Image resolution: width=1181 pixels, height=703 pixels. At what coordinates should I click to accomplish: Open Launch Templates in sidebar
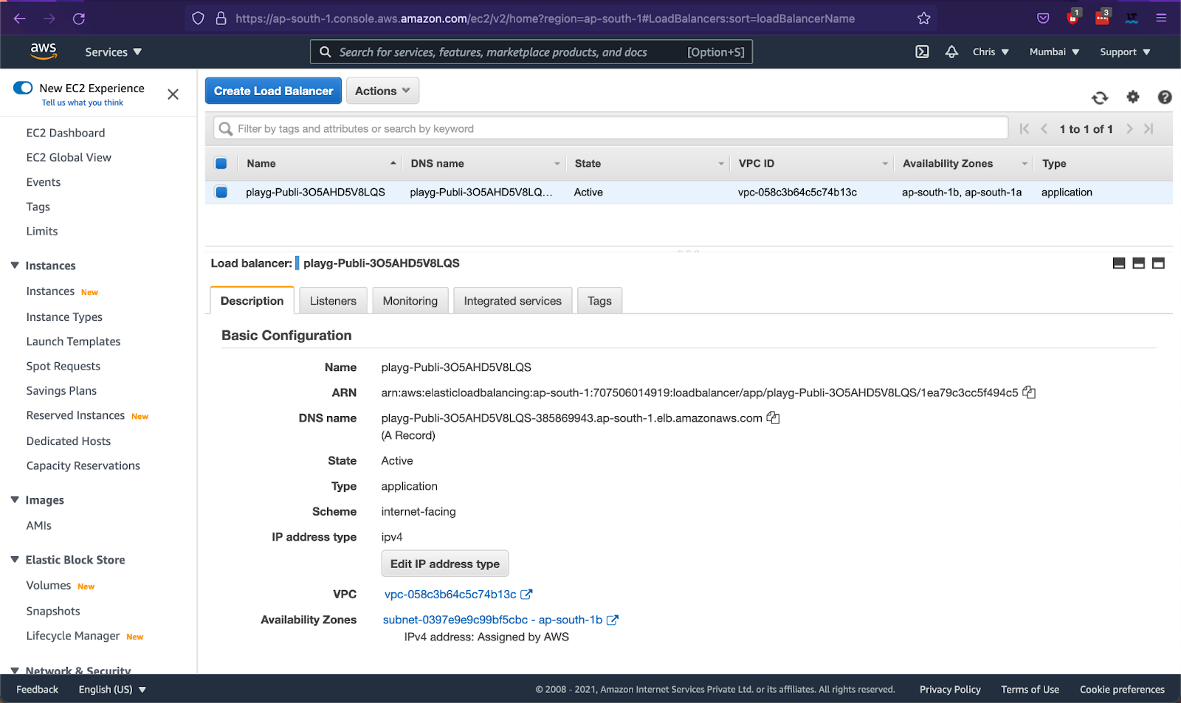pos(73,342)
